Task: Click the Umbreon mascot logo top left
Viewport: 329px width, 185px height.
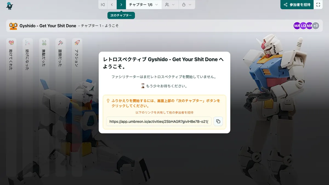Action: pos(9,5)
